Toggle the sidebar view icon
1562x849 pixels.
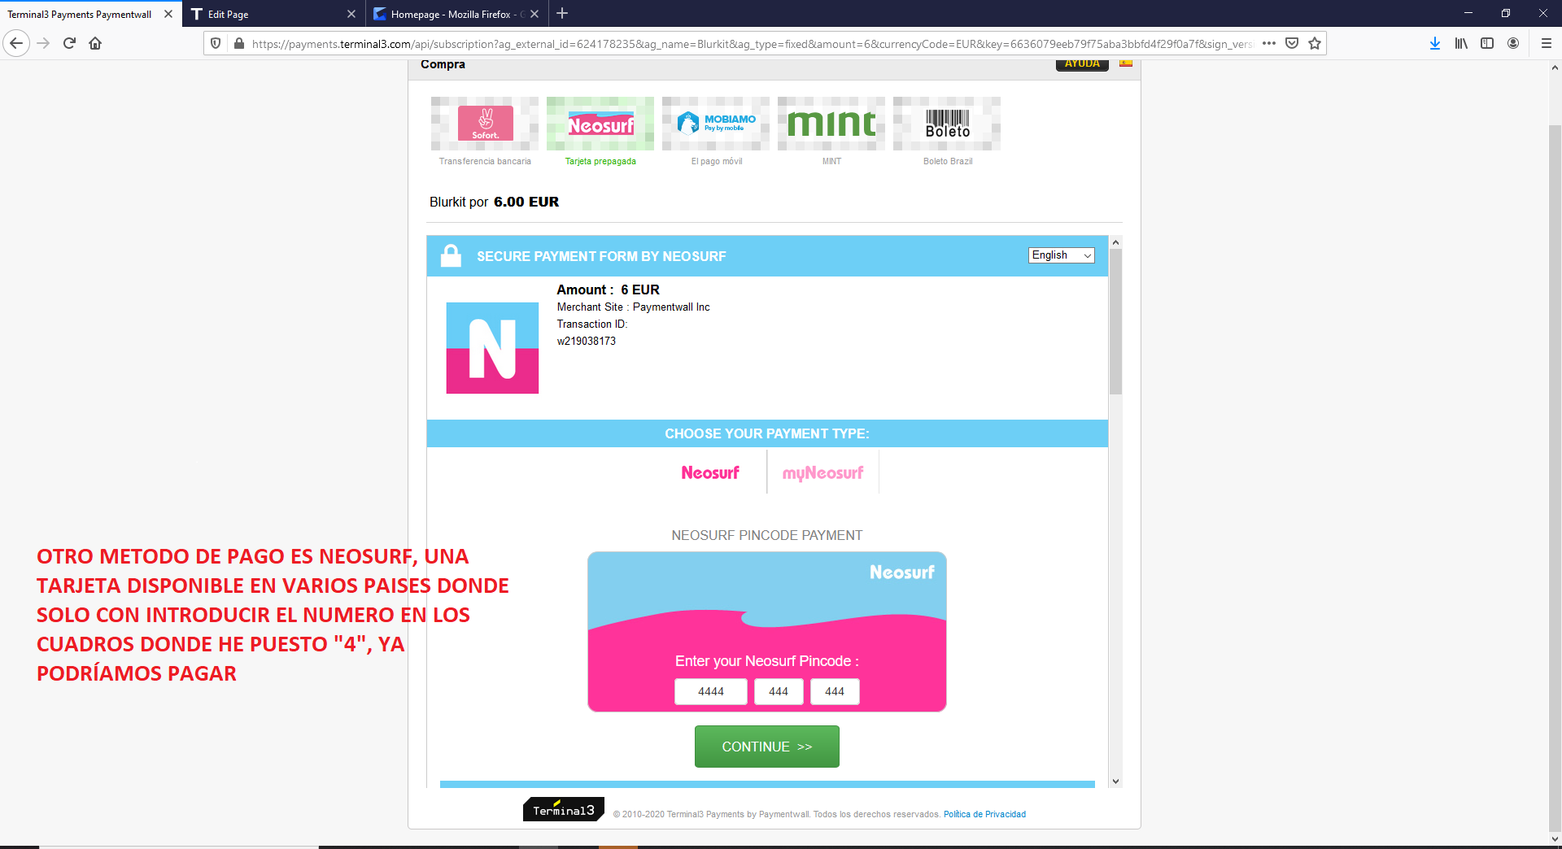click(x=1487, y=43)
